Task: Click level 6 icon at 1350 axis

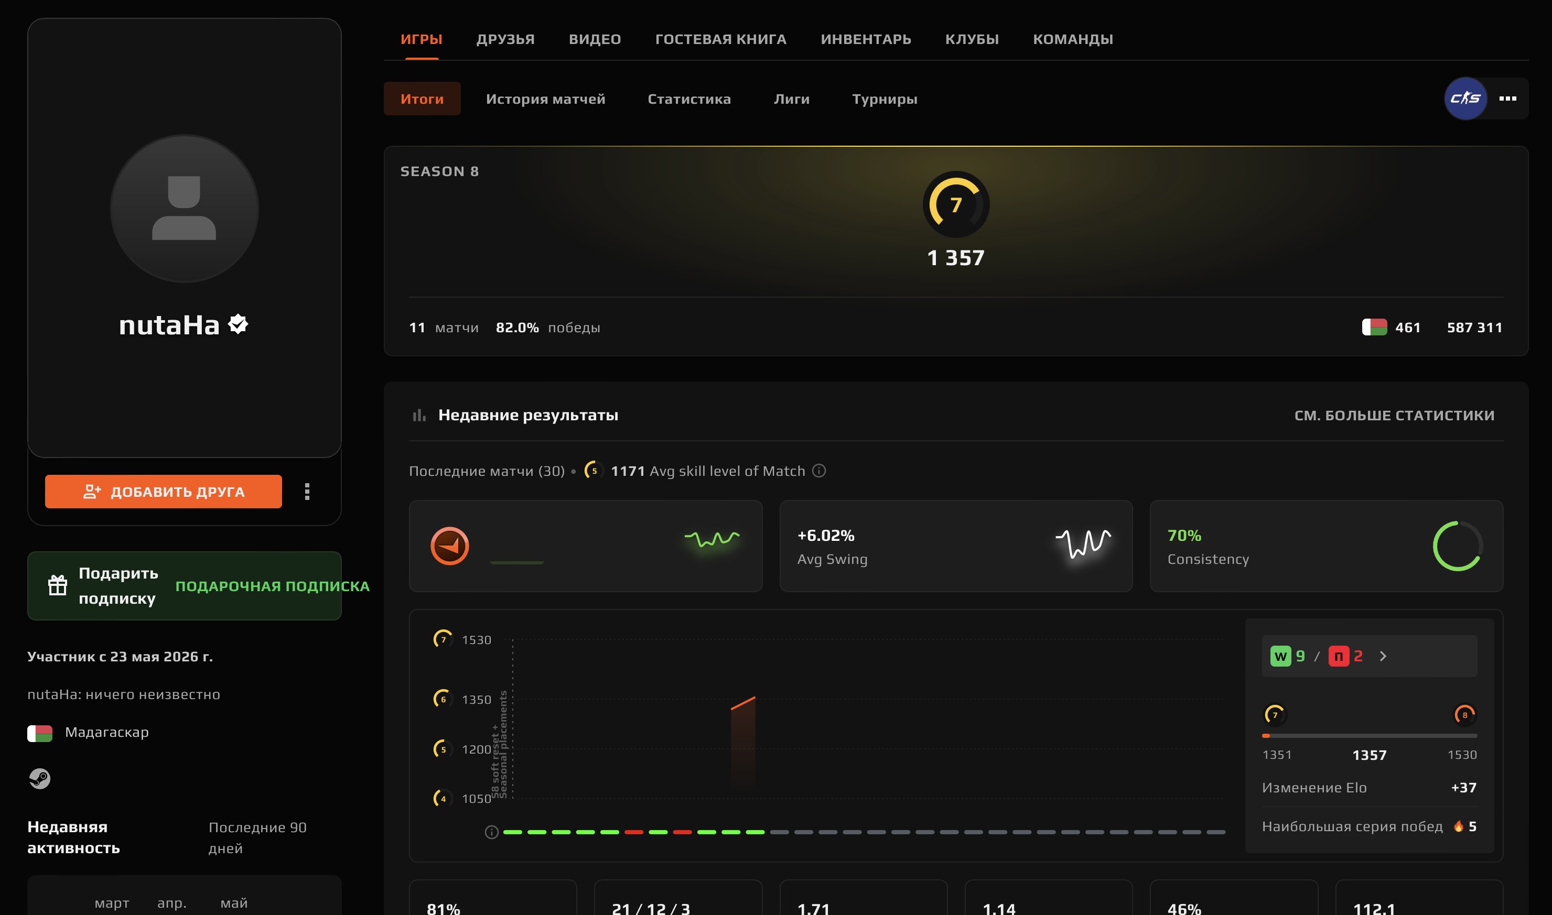Action: coord(443,699)
